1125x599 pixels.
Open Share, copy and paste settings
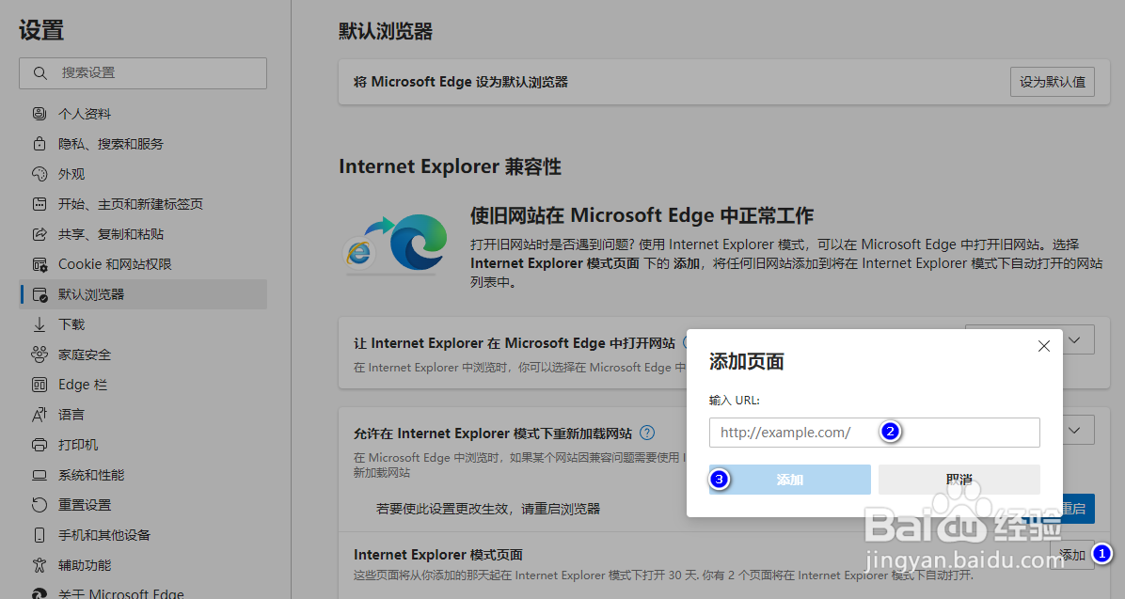pyautogui.click(x=111, y=234)
